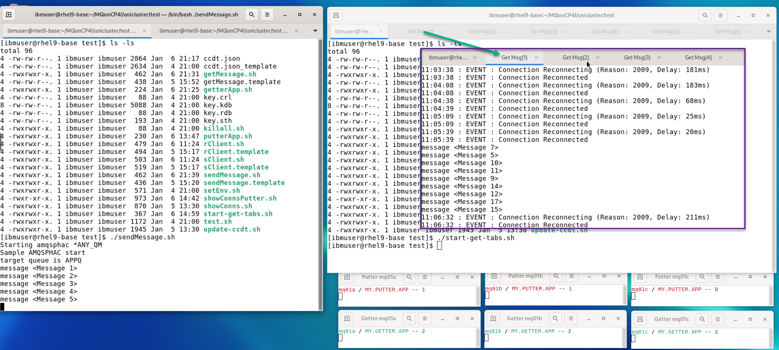Open new tab in left terminal window

[9, 14]
